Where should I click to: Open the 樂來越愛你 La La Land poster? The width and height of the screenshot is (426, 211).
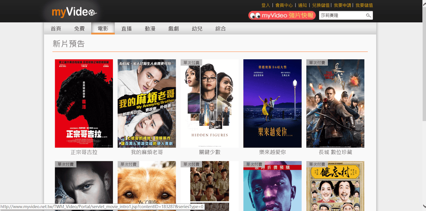coord(272,103)
